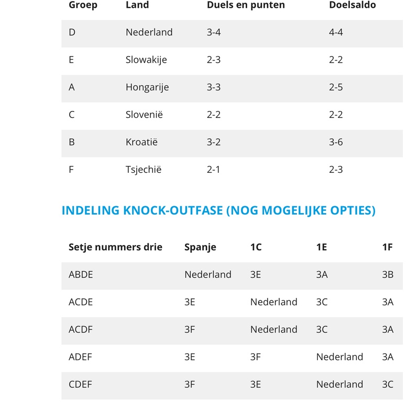Click on Slovenië in the table
This screenshot has height=413, width=419.
click(144, 115)
